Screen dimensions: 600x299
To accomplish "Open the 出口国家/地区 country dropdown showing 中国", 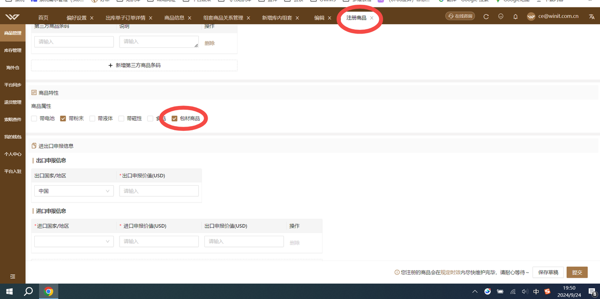I will [74, 191].
